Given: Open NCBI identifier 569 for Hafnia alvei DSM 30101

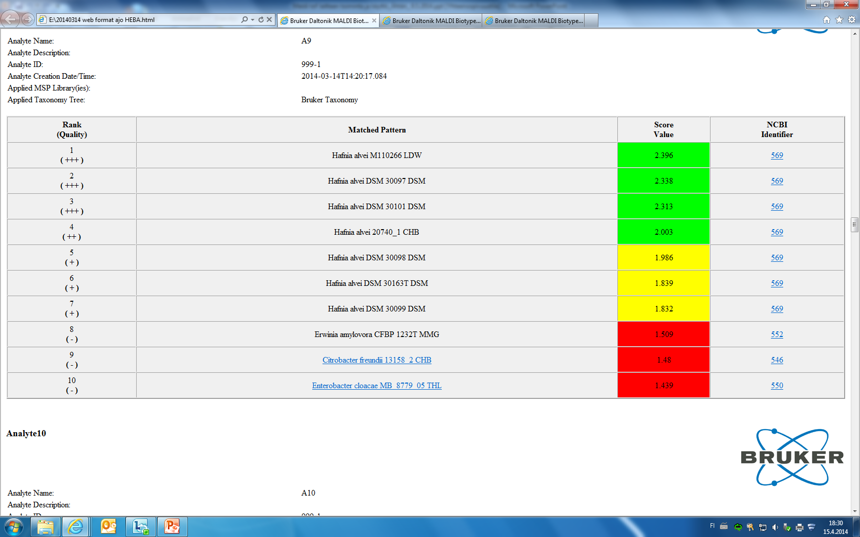Looking at the screenshot, I should click(777, 207).
